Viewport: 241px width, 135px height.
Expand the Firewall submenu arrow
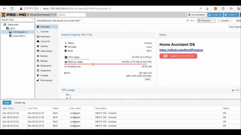click(55, 75)
